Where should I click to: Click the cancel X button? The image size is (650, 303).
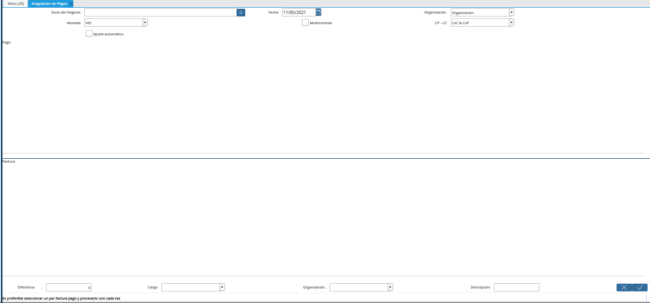[x=624, y=287]
